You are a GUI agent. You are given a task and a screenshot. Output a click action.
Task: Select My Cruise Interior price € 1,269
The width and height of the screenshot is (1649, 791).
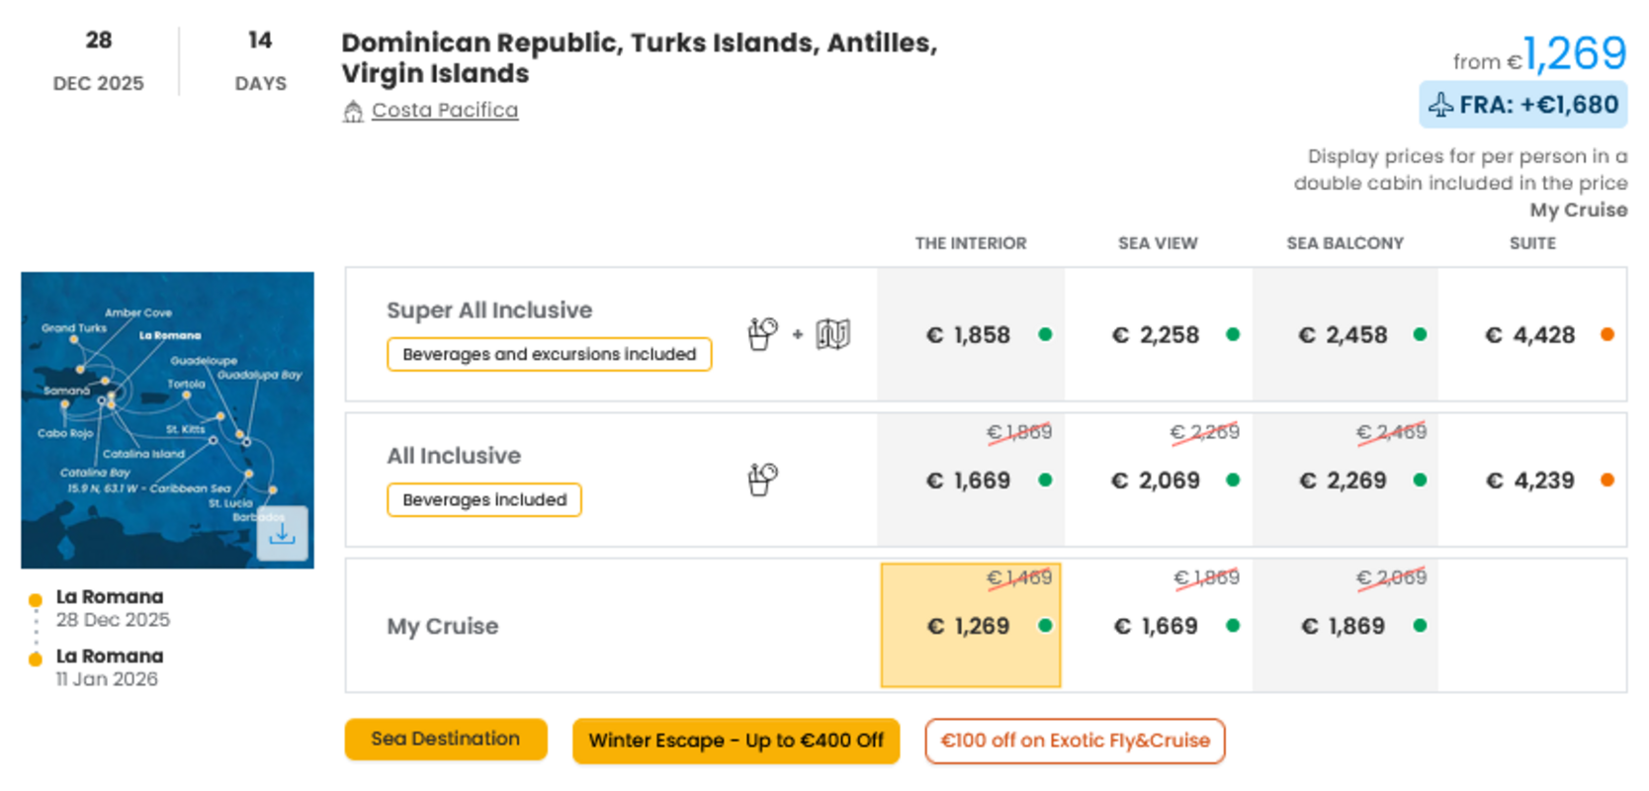(x=971, y=625)
